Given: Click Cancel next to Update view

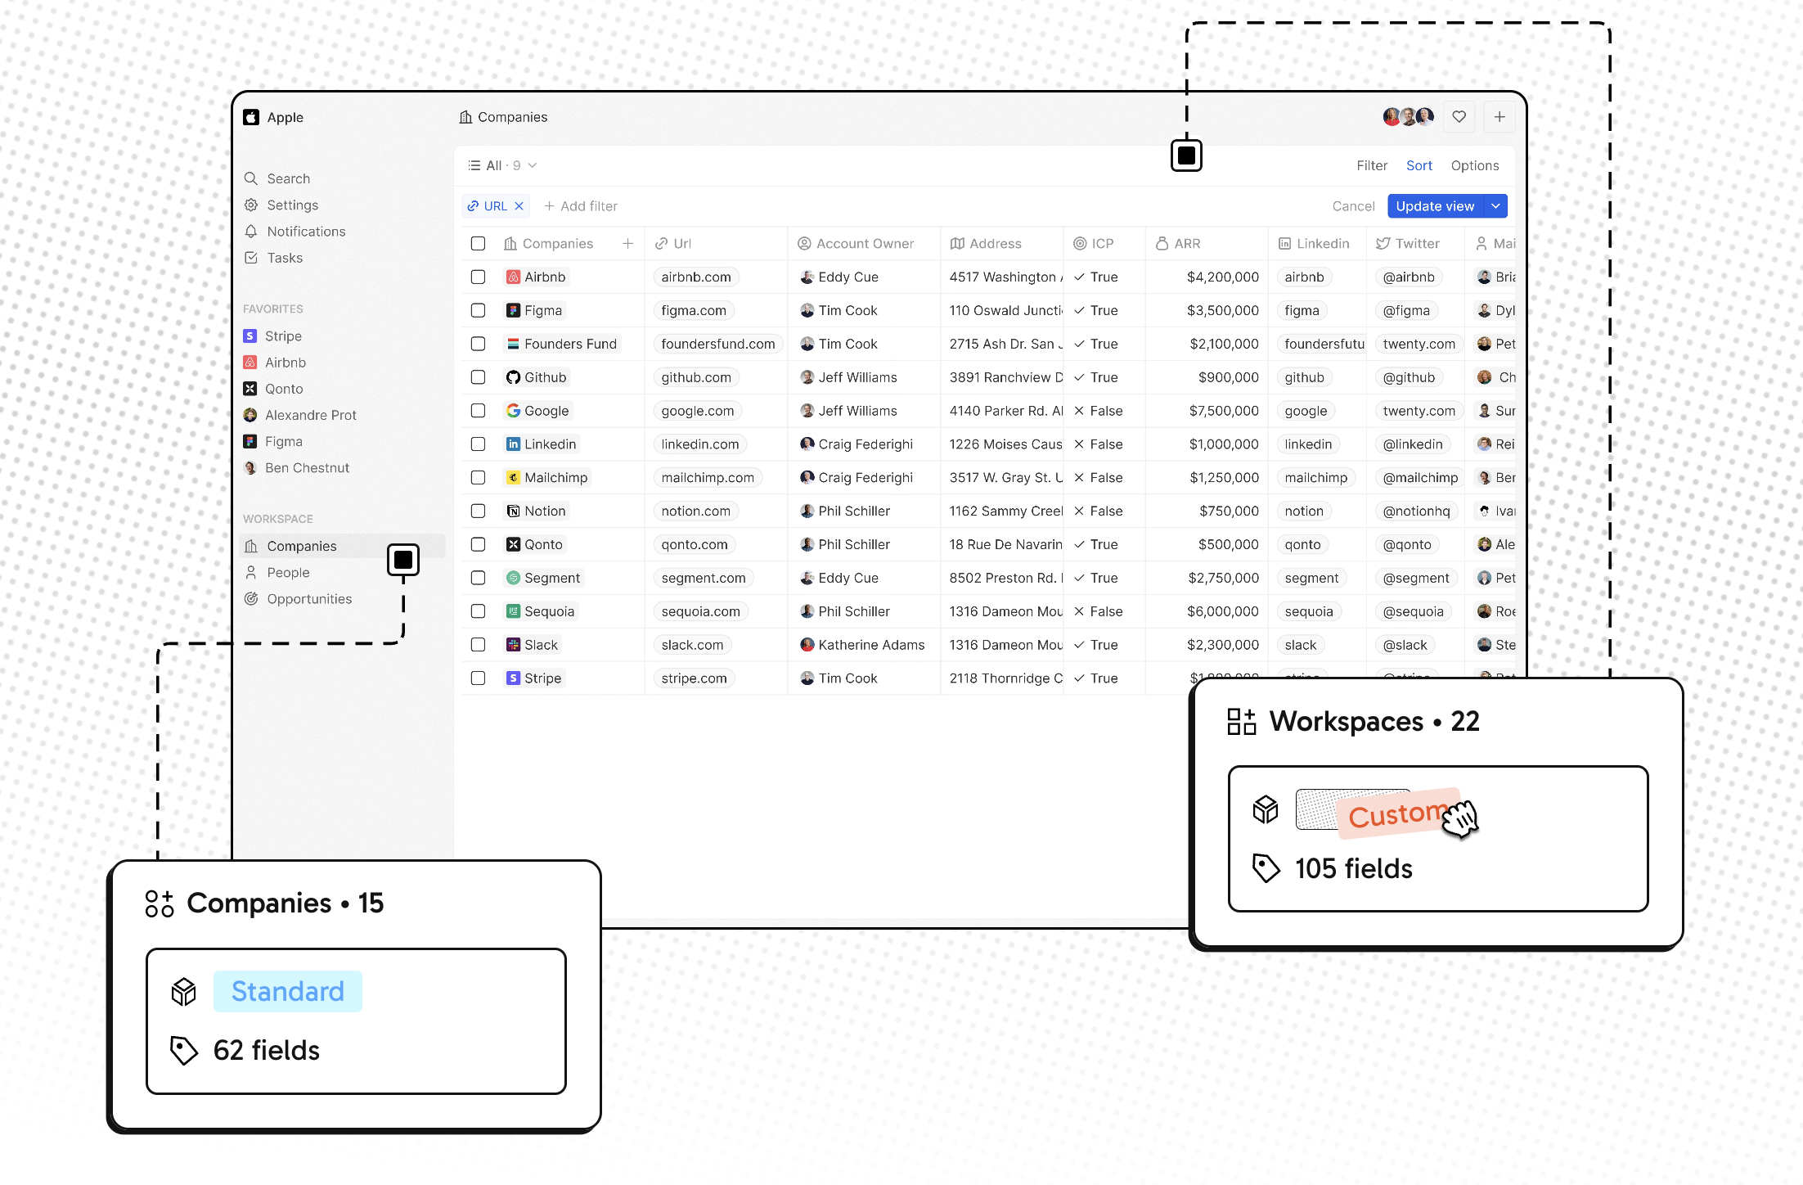Looking at the screenshot, I should [1353, 206].
